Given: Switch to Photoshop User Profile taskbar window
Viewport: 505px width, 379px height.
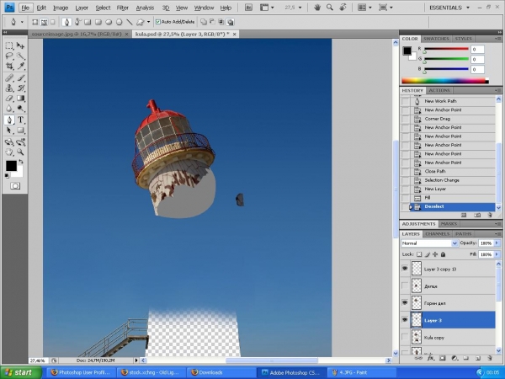Looking at the screenshot, I should 81,372.
